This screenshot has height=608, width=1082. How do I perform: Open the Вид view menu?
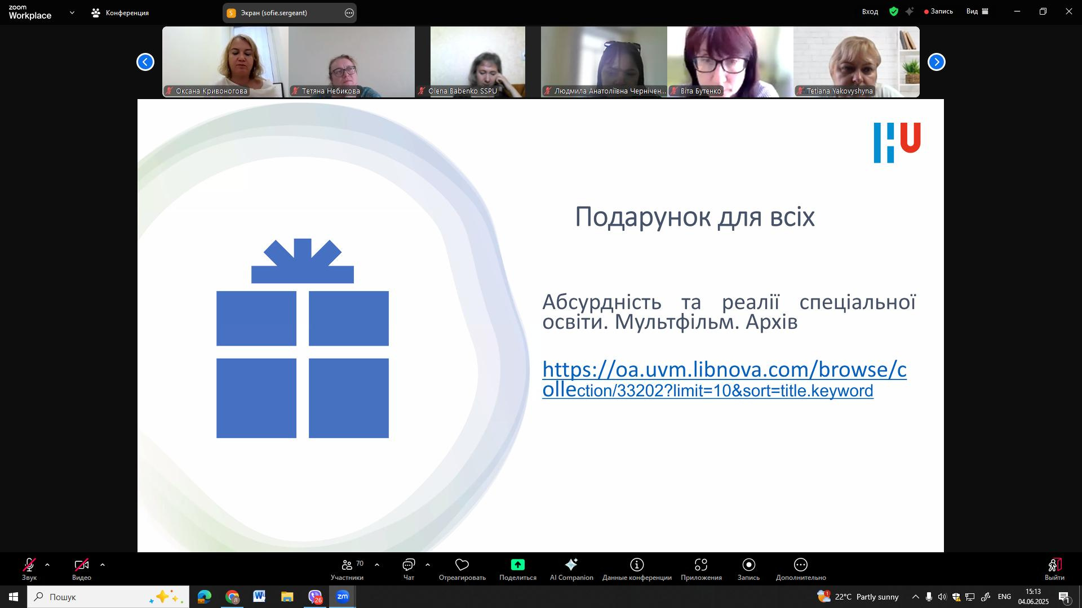click(978, 11)
